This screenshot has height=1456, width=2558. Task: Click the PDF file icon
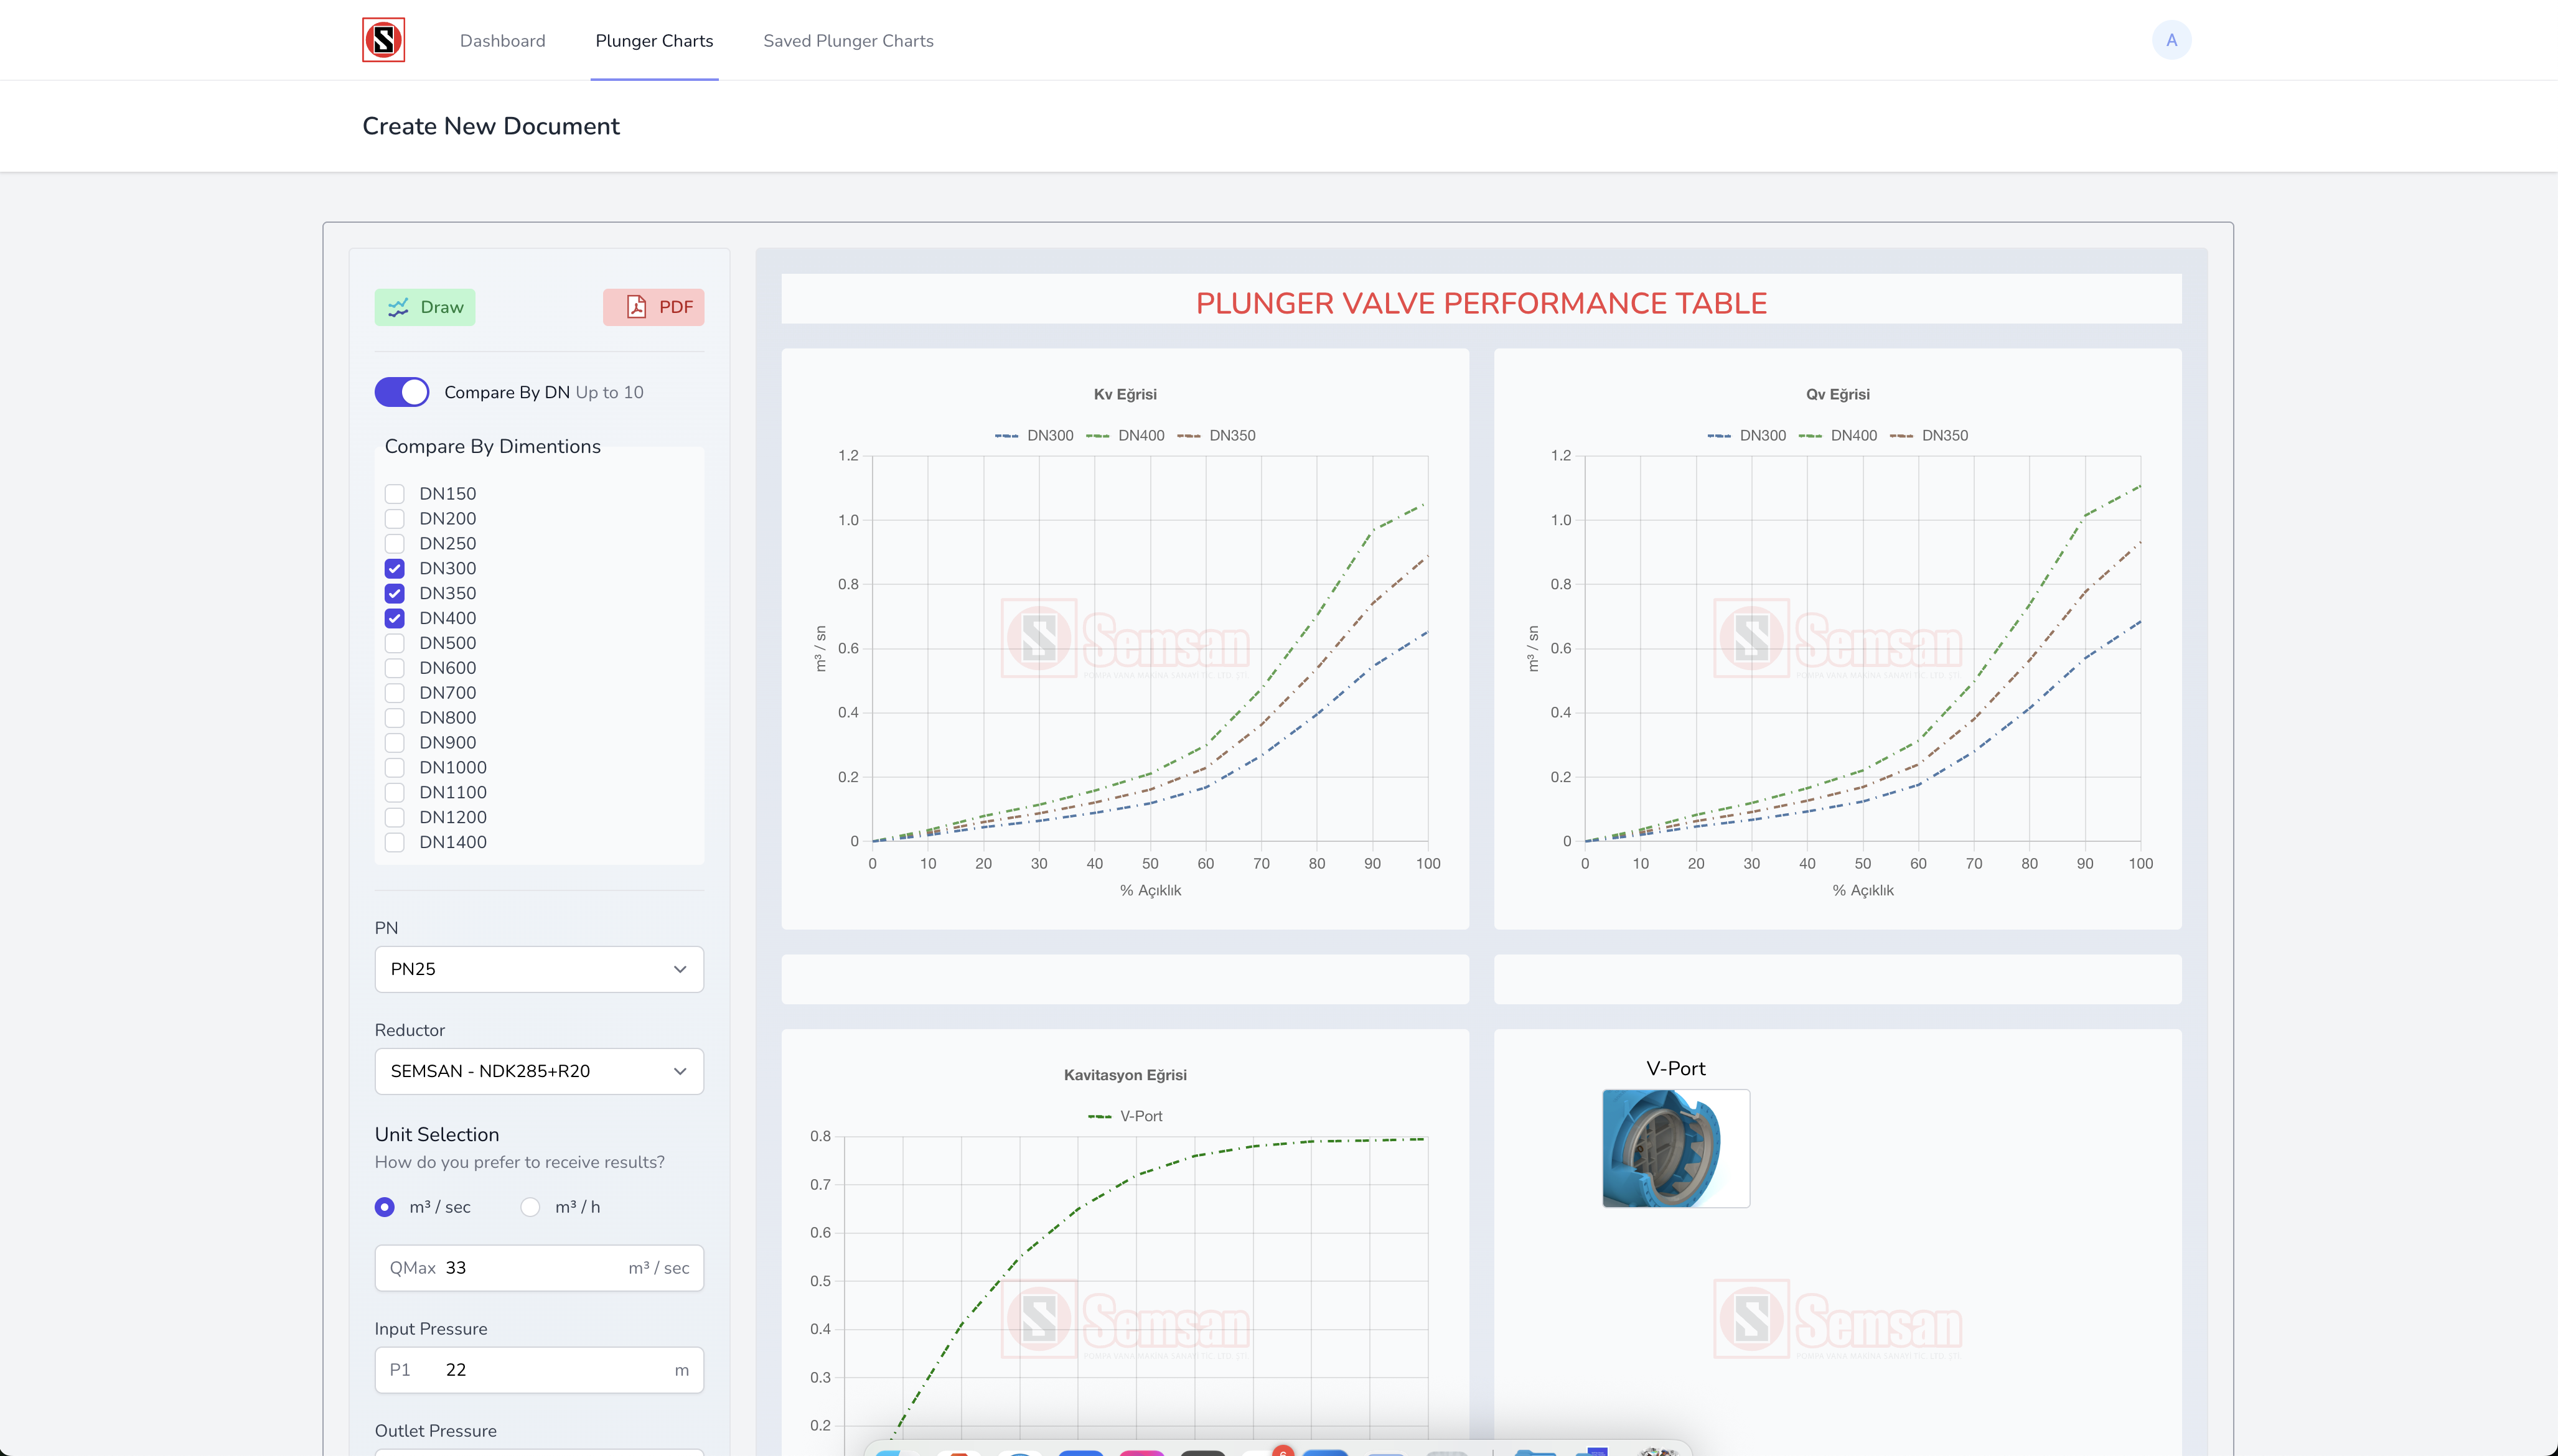[636, 307]
